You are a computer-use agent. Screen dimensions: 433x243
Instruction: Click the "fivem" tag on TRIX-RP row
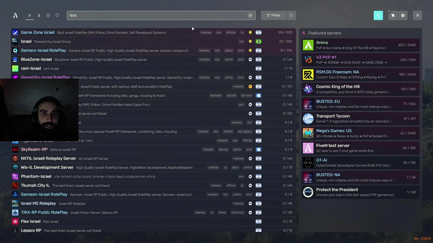(222, 212)
